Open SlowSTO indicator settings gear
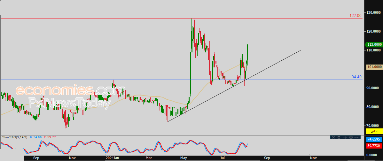This screenshot has width=383, height=161. [x=351, y=137]
